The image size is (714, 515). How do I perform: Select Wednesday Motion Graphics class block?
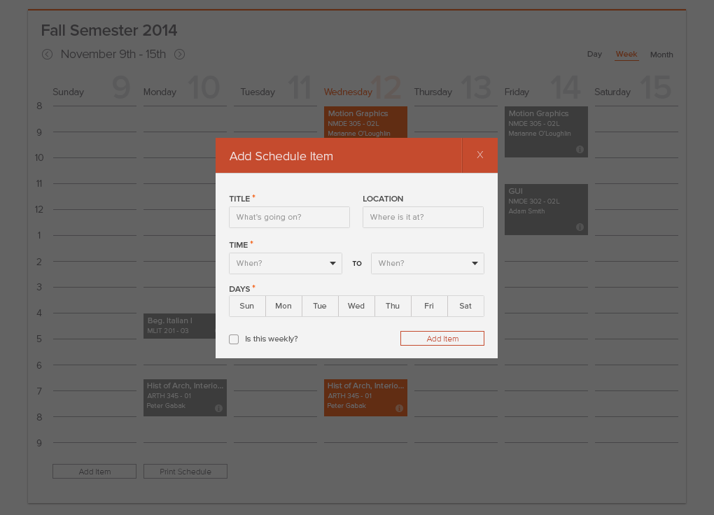click(365, 122)
